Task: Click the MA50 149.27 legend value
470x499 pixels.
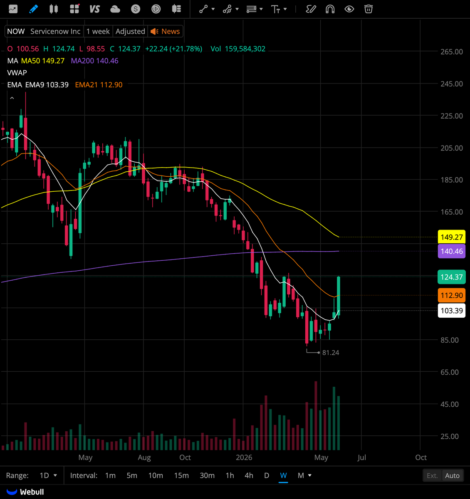Action: click(x=43, y=61)
